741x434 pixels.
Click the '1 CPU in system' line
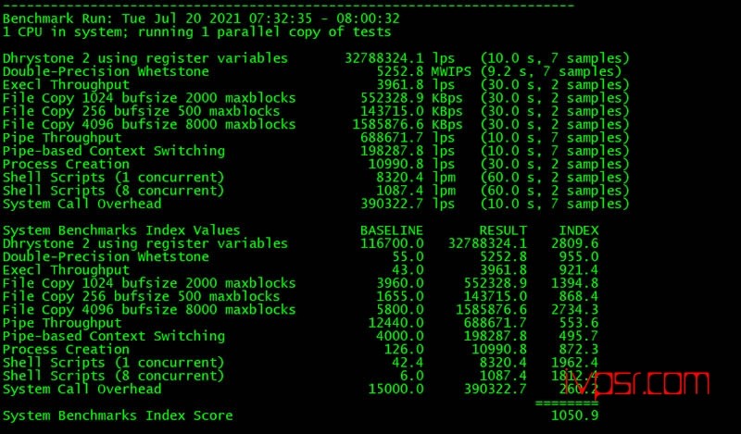(x=196, y=32)
